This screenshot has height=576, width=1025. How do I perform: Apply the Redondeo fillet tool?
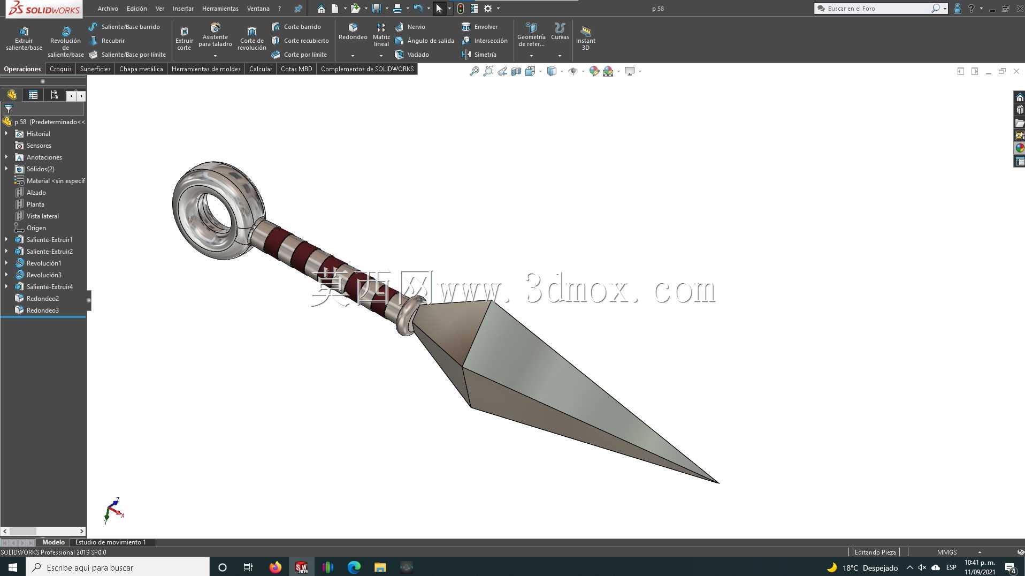pos(353,32)
